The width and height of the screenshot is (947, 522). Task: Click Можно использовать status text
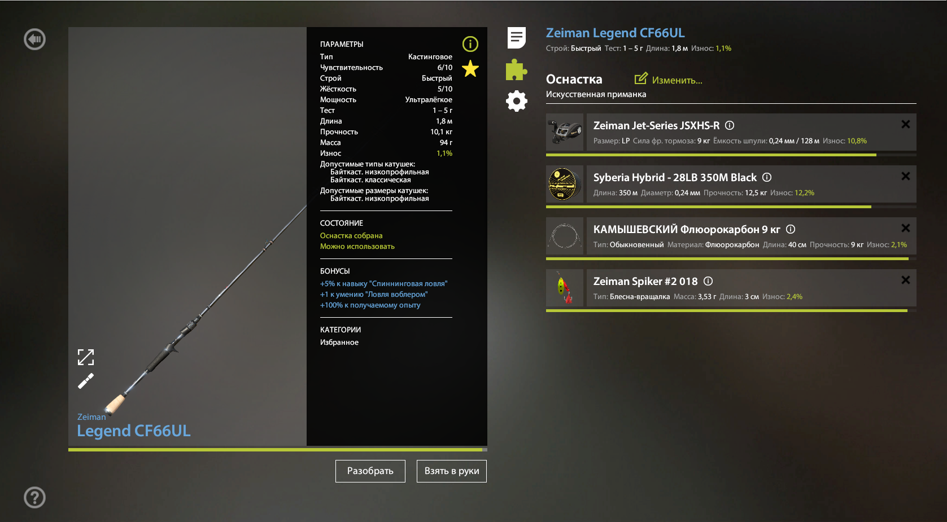[x=357, y=246]
